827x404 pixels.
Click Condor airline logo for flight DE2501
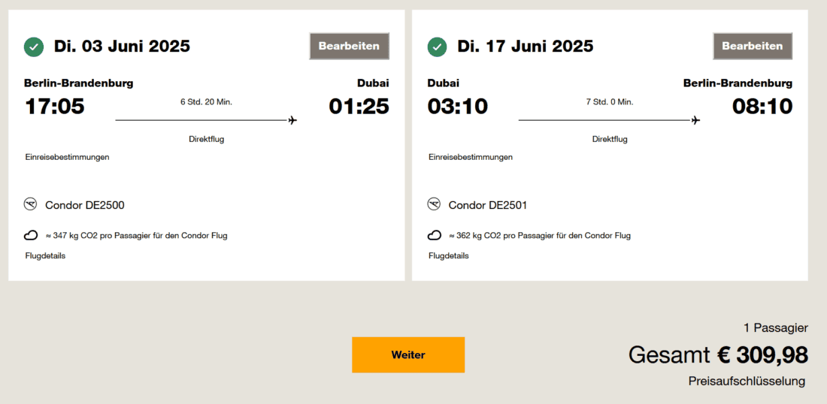[x=434, y=204]
